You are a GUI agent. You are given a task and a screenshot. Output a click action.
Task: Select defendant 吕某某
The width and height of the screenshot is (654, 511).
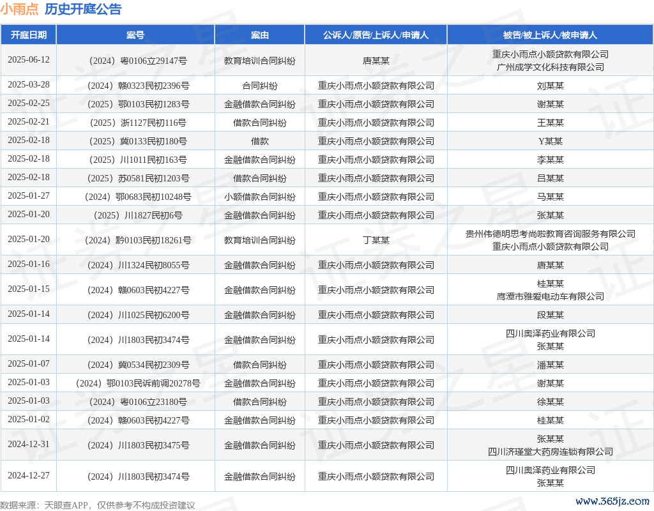click(550, 179)
